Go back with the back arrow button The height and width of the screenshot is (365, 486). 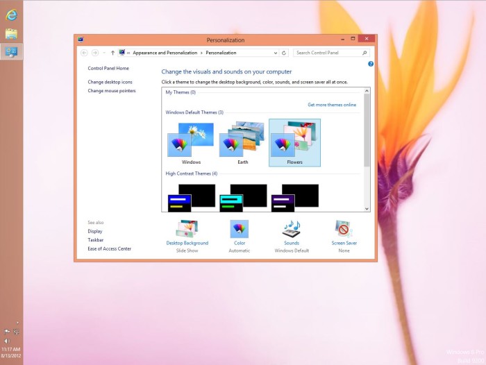tap(84, 53)
